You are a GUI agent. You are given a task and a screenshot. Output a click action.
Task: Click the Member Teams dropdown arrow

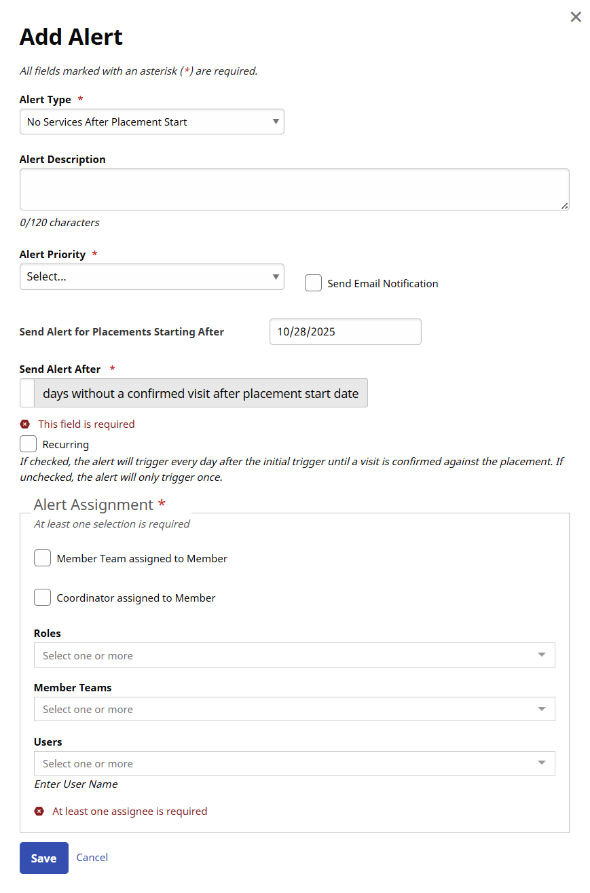pyautogui.click(x=542, y=710)
